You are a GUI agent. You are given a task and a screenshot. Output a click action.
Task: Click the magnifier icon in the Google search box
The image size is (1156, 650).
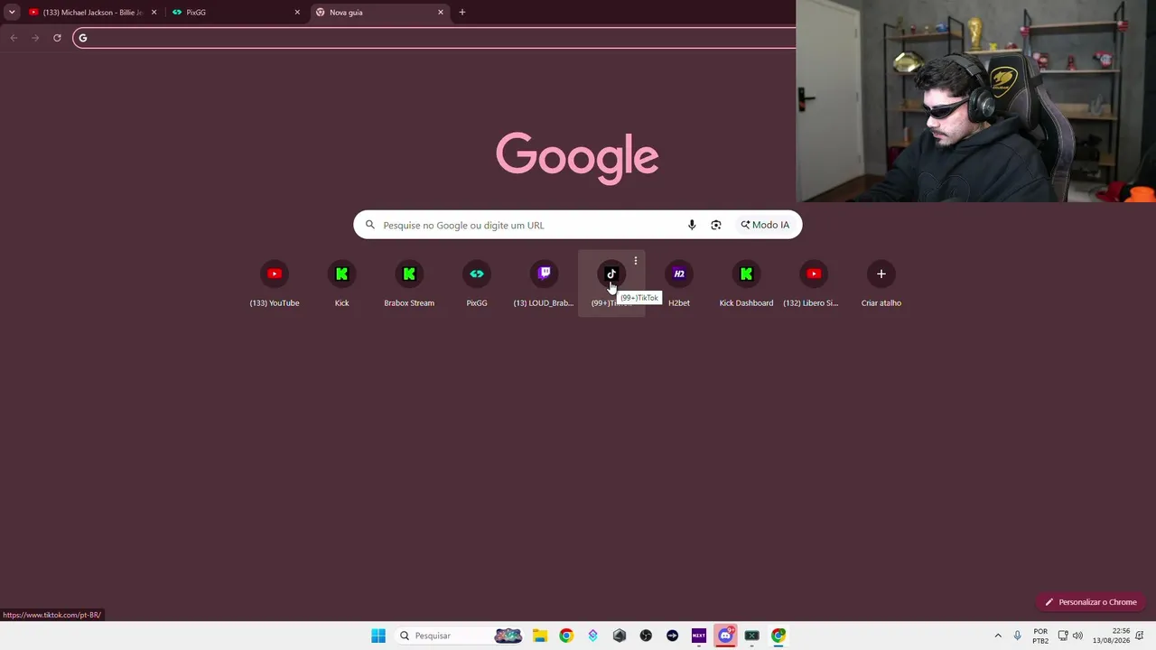point(370,225)
